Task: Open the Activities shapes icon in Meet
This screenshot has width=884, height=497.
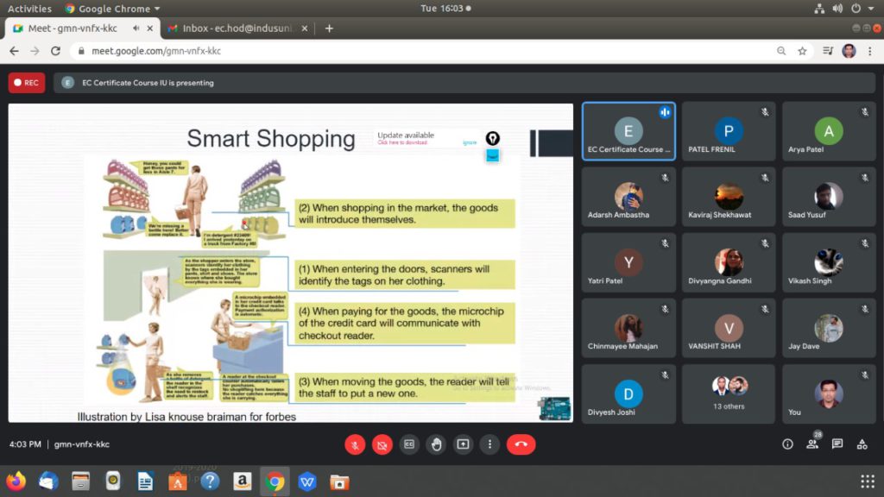Action: point(862,444)
